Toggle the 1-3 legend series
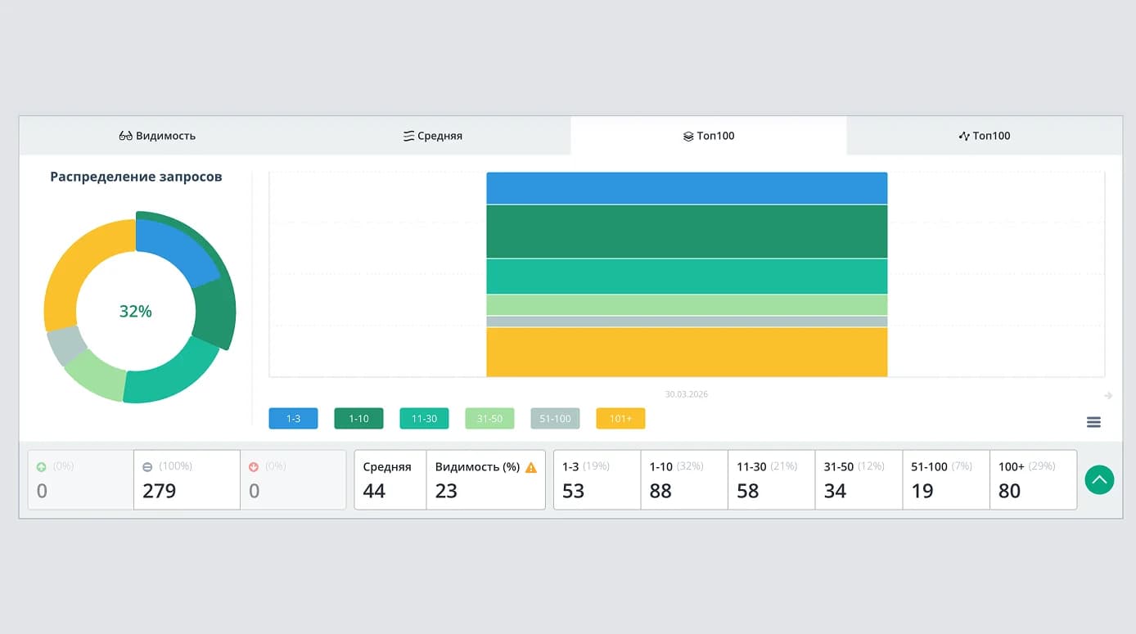The height and width of the screenshot is (634, 1136). tap(293, 419)
